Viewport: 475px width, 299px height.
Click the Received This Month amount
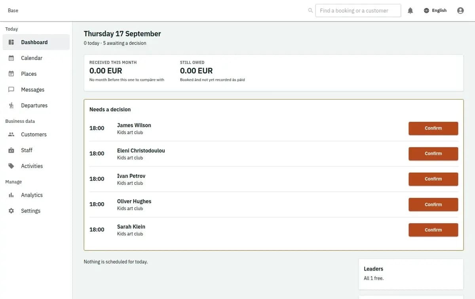[x=106, y=71]
